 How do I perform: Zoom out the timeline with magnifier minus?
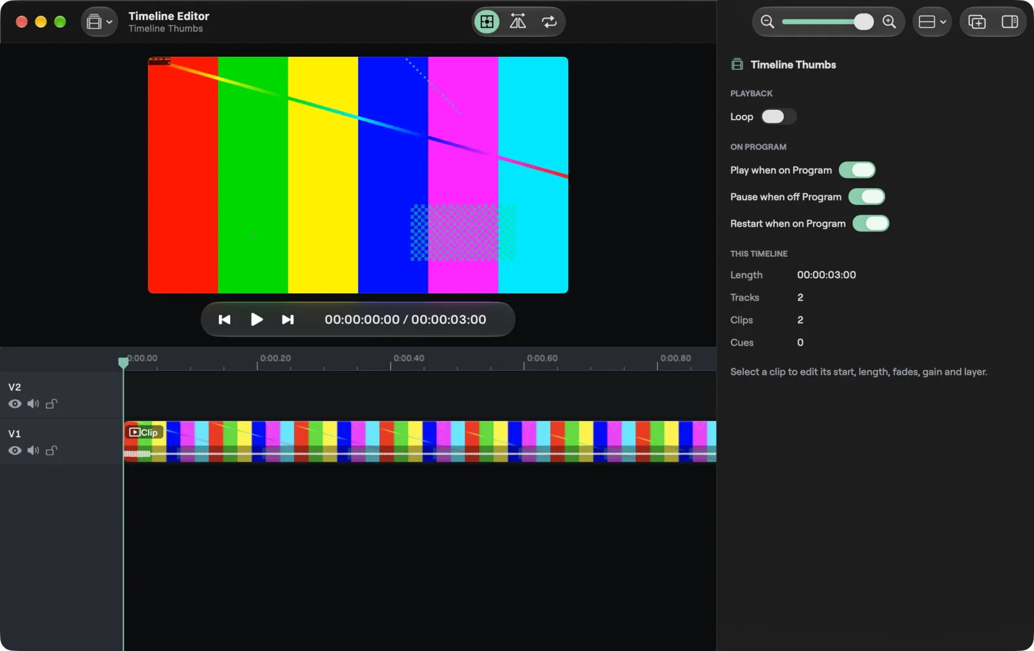(767, 22)
